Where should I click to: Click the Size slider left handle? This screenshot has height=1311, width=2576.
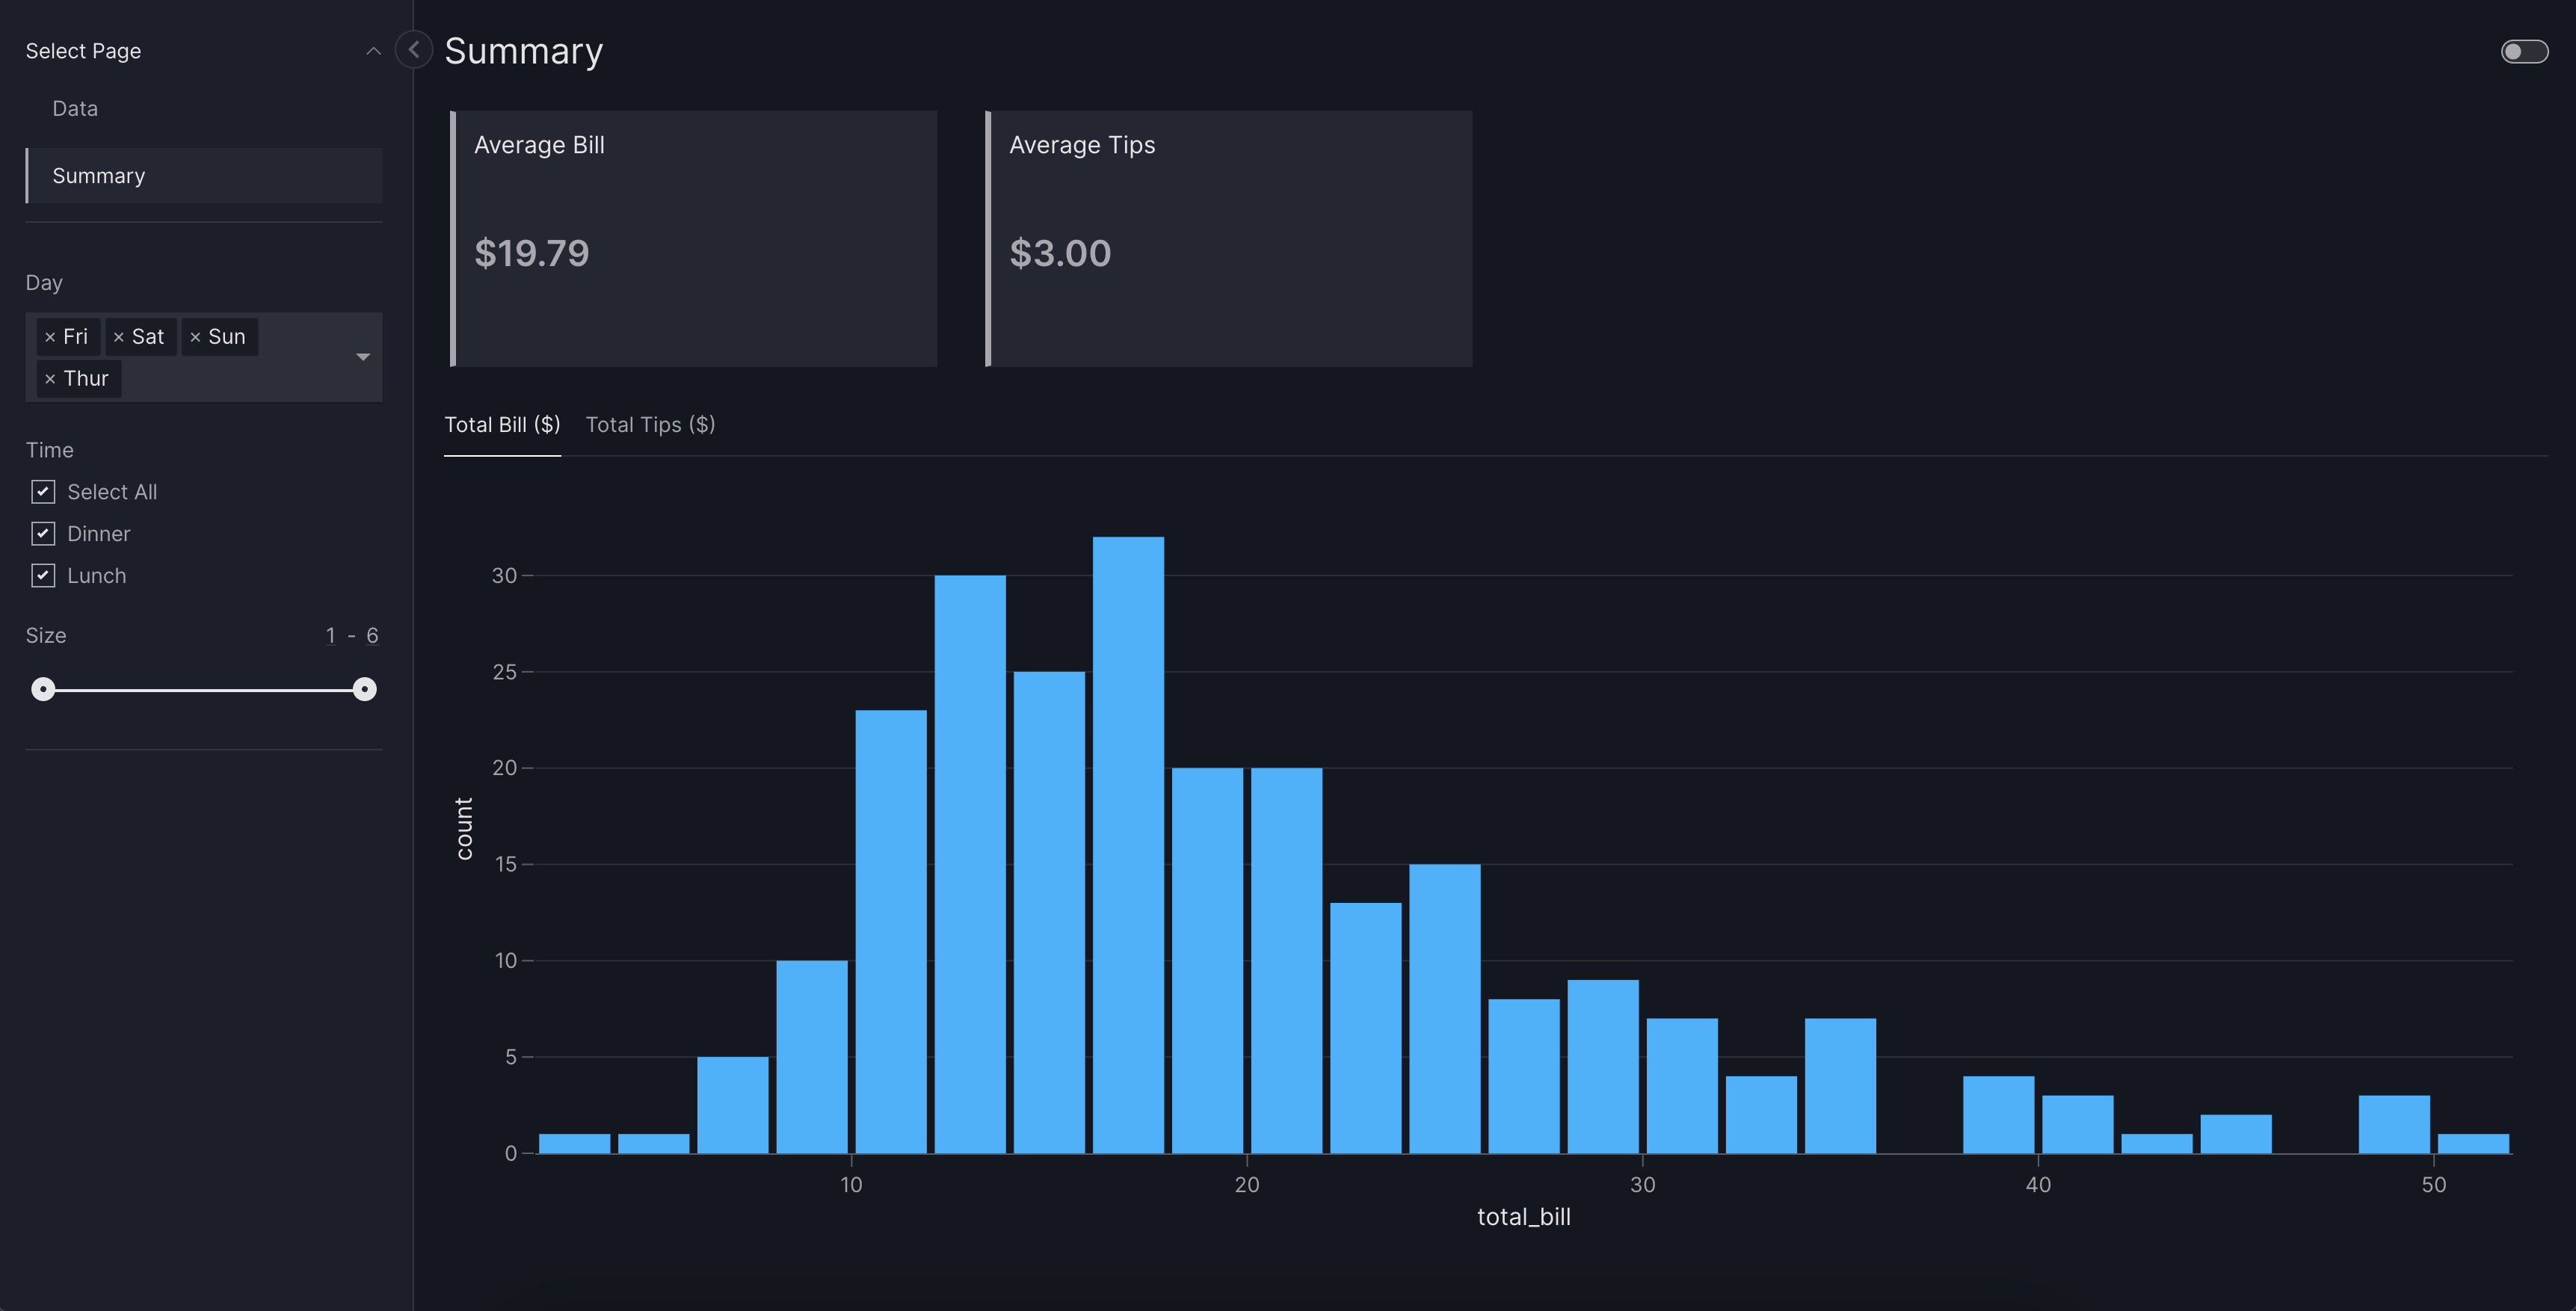[x=43, y=689]
